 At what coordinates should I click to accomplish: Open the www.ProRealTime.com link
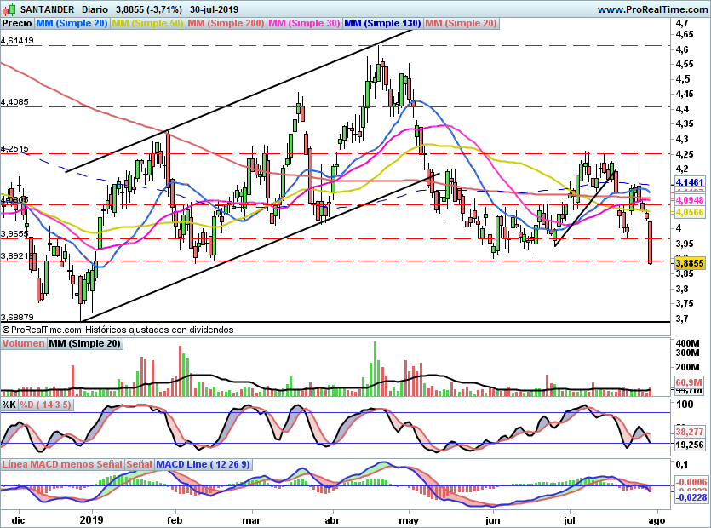tap(652, 9)
